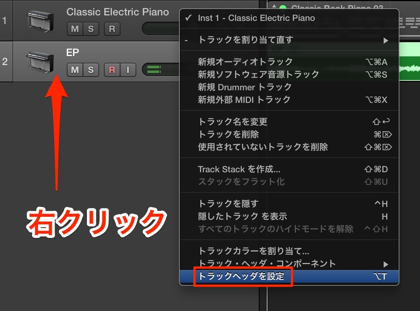Toggle input monitoring on EP track

click(x=128, y=70)
